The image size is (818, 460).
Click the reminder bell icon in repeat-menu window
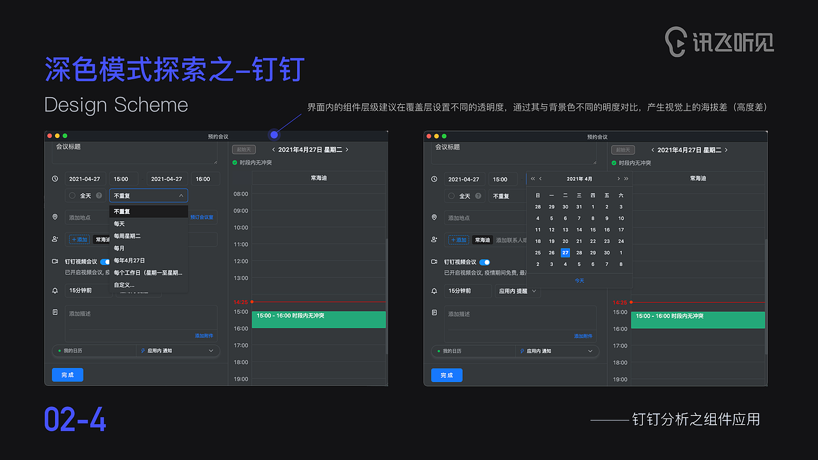point(55,291)
